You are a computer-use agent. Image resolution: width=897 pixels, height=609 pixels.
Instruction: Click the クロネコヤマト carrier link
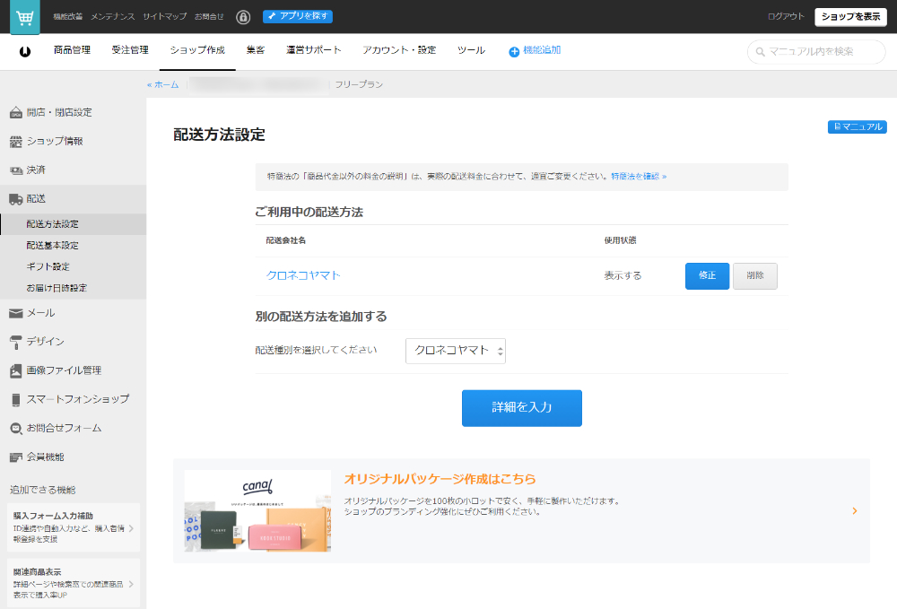point(303,275)
